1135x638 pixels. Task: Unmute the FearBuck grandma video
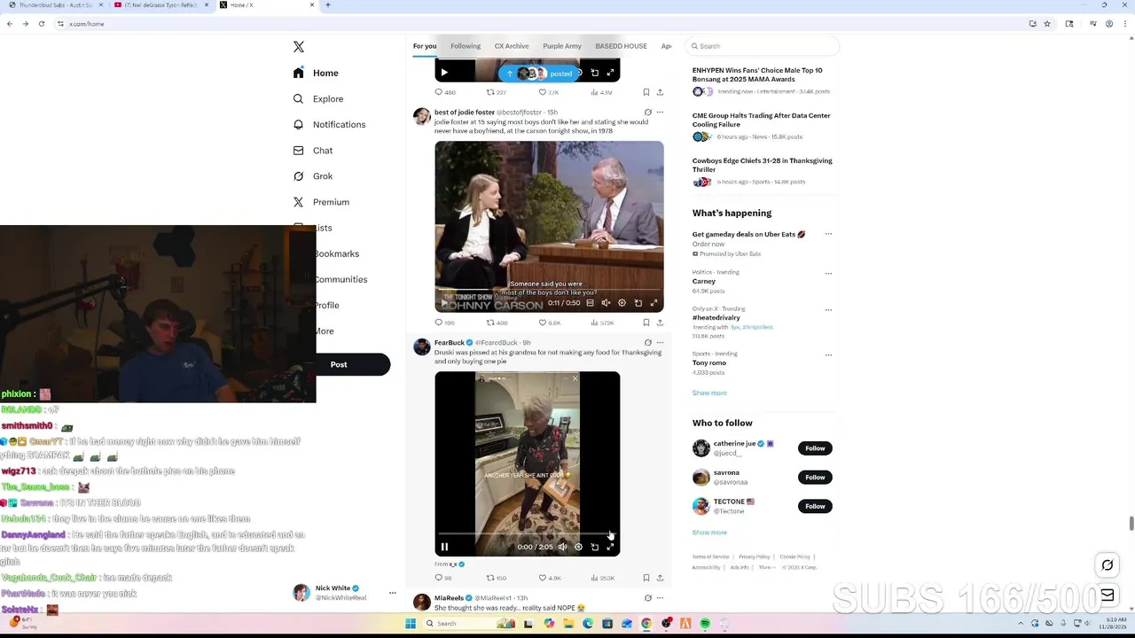[562, 547]
